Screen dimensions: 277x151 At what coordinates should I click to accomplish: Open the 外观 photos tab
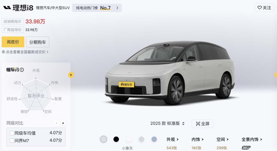click(173, 139)
